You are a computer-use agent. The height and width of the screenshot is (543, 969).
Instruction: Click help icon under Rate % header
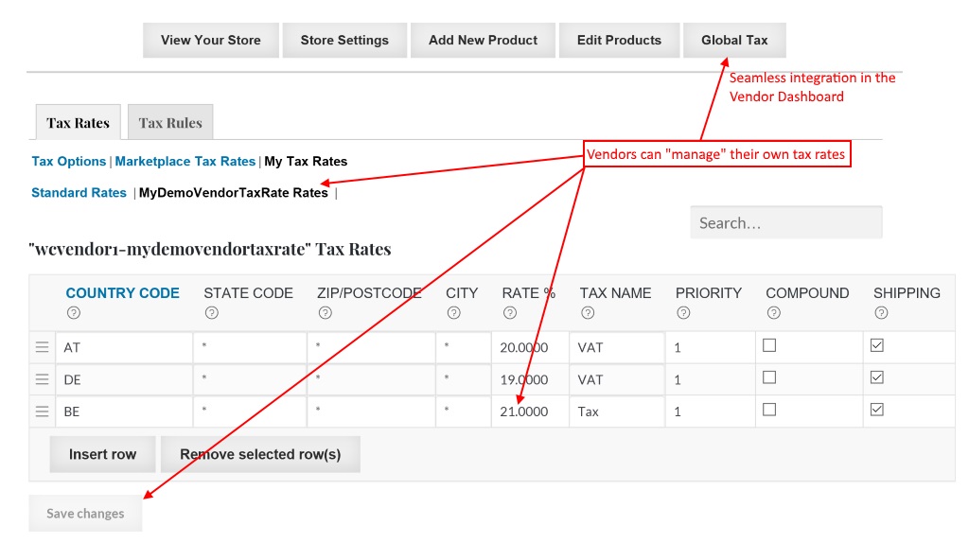(509, 313)
